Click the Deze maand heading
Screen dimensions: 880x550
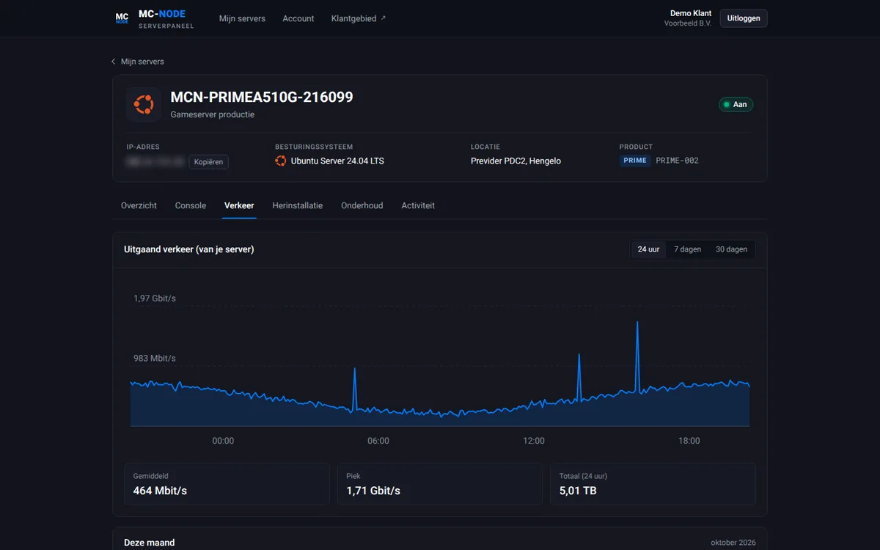pos(150,543)
